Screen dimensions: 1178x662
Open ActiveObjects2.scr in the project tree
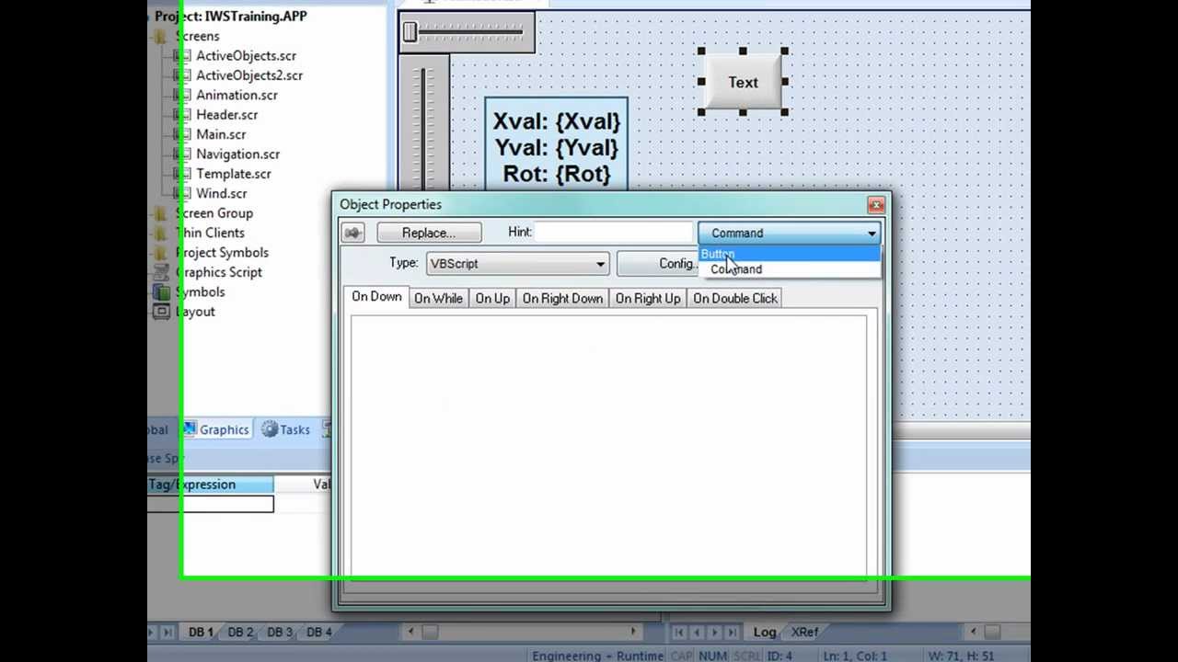click(x=249, y=75)
